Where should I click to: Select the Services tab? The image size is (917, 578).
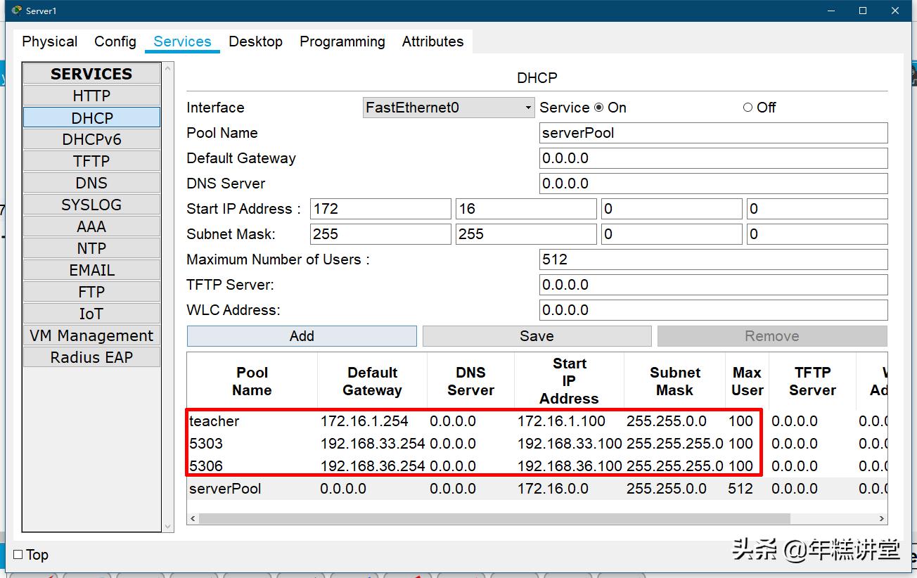pyautogui.click(x=182, y=41)
